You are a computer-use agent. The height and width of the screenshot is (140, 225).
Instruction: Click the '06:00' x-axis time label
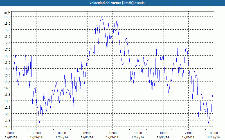click(x=62, y=133)
